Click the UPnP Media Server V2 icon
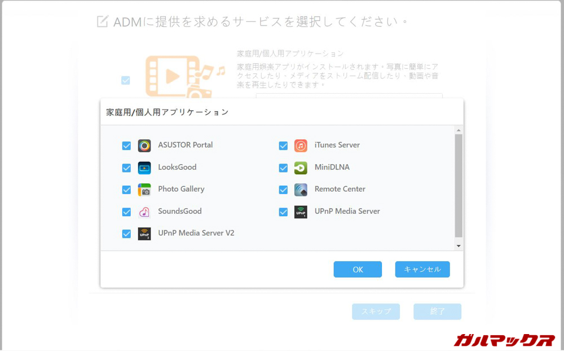 [x=144, y=234]
